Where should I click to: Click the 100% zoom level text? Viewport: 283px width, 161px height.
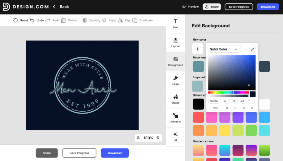148,138
